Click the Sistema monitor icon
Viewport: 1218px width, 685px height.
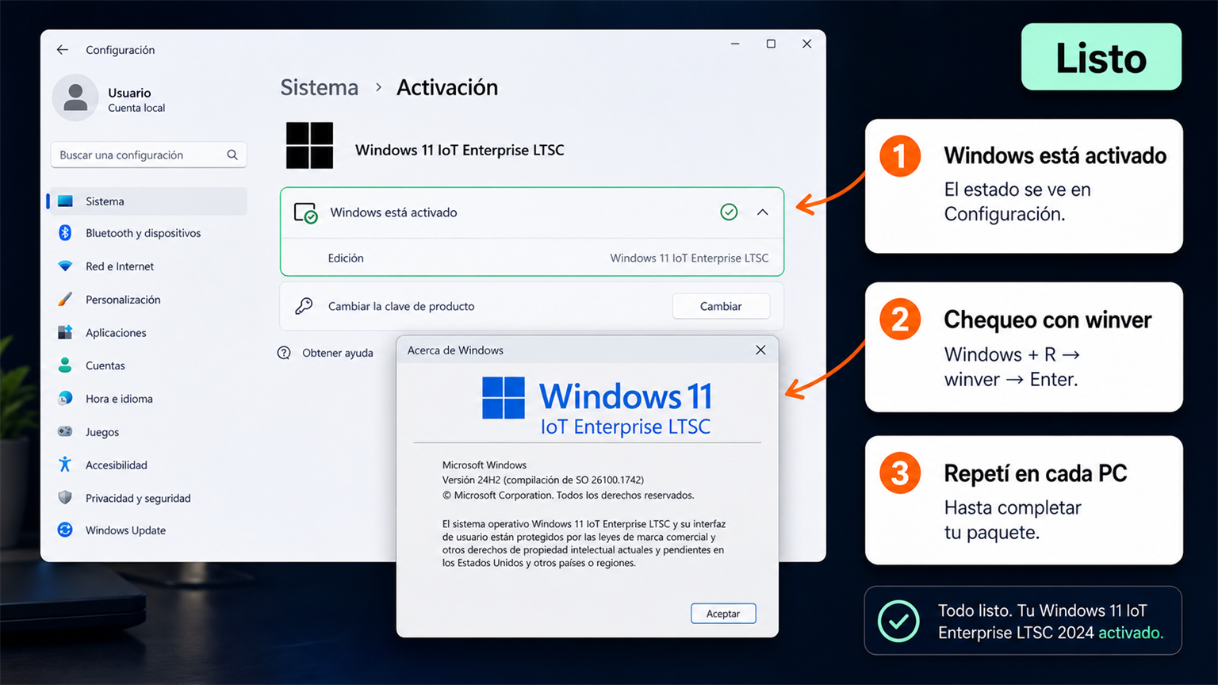click(65, 201)
